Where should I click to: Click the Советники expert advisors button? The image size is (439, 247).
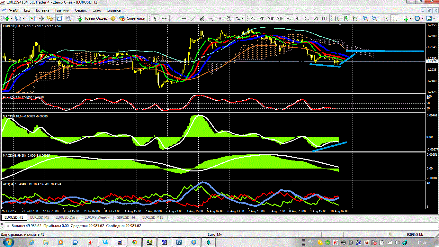coord(132,18)
